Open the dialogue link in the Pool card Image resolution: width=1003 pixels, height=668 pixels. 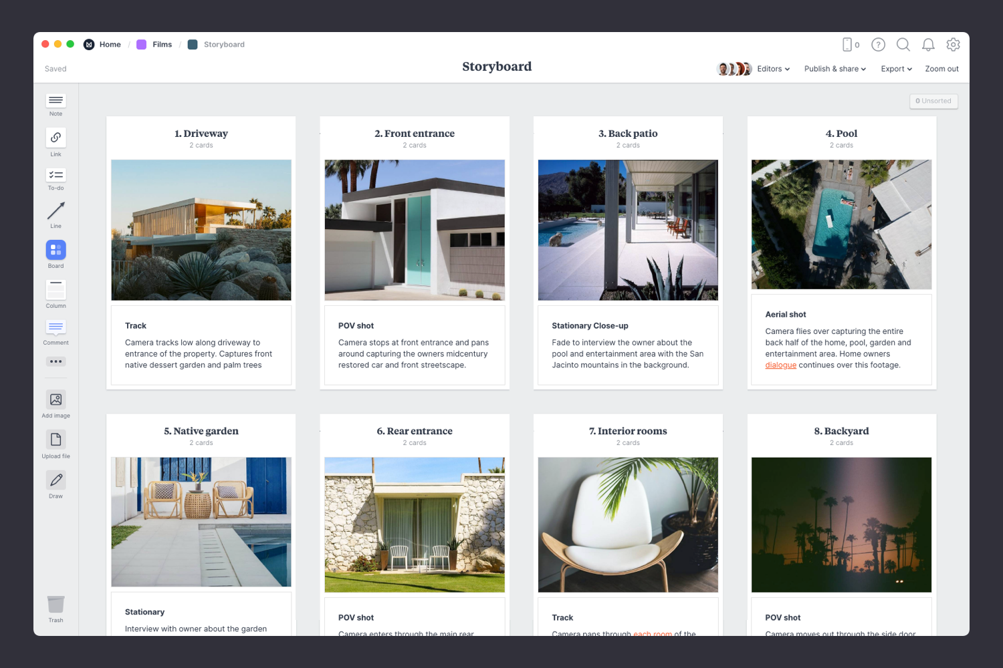click(x=780, y=365)
